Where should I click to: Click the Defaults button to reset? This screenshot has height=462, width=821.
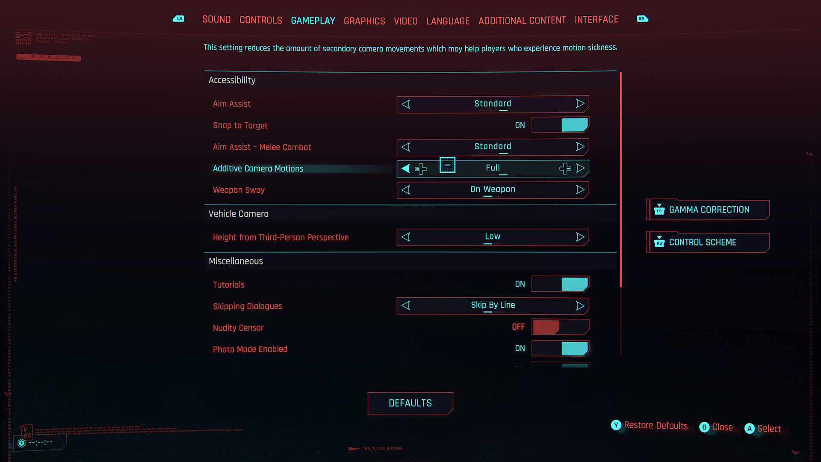click(410, 403)
